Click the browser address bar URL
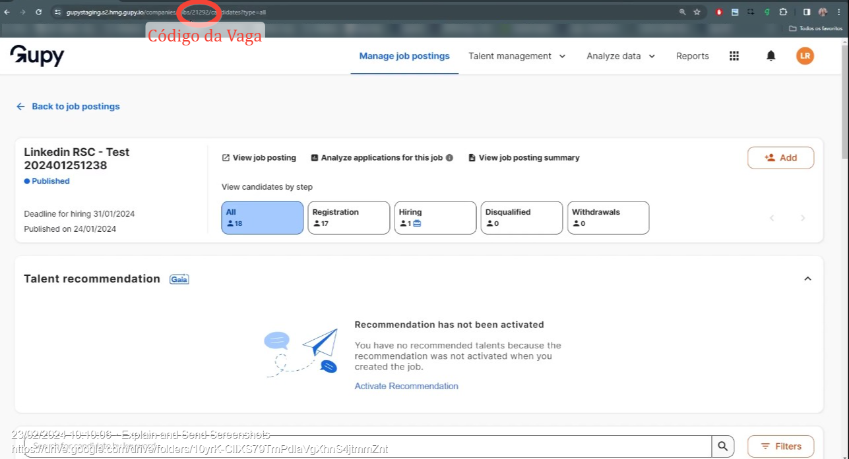849x459 pixels. click(166, 12)
